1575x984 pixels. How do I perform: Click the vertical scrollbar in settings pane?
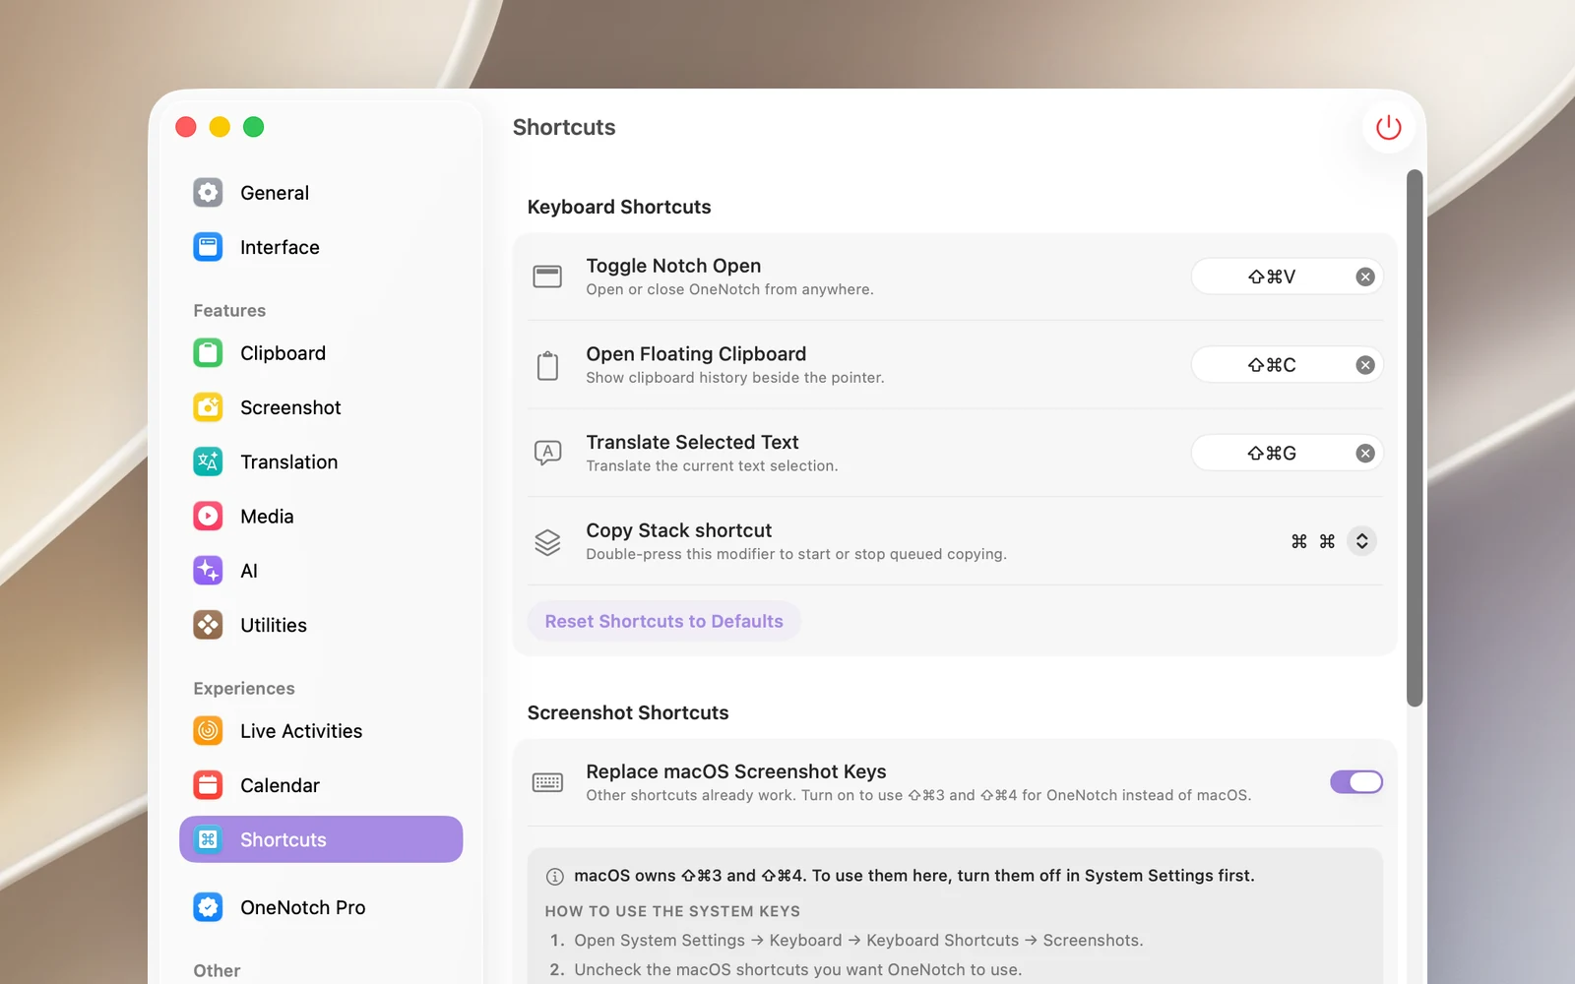click(1415, 438)
